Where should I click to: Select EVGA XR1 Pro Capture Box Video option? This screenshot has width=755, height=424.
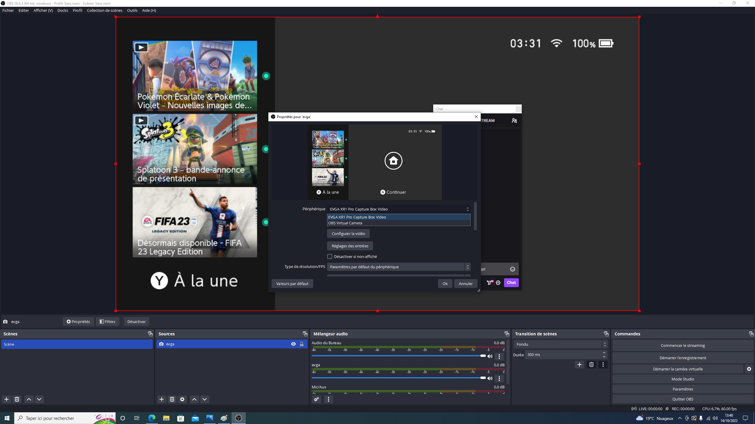click(399, 217)
